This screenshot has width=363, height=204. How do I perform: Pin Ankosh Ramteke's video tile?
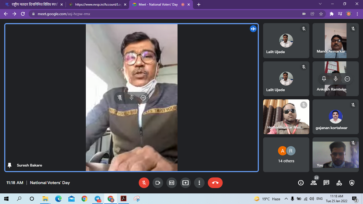click(324, 79)
